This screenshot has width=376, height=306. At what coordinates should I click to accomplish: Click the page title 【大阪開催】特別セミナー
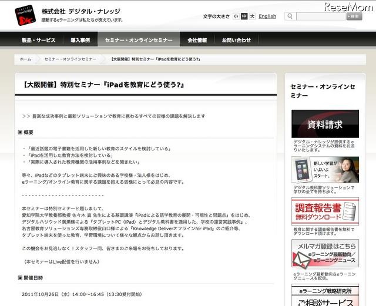tap(103, 85)
